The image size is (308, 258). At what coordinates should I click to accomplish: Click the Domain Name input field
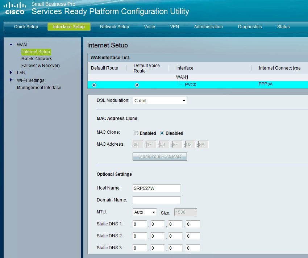157,200
